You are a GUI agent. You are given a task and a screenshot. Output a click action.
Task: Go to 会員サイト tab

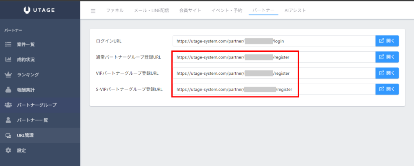(190, 11)
